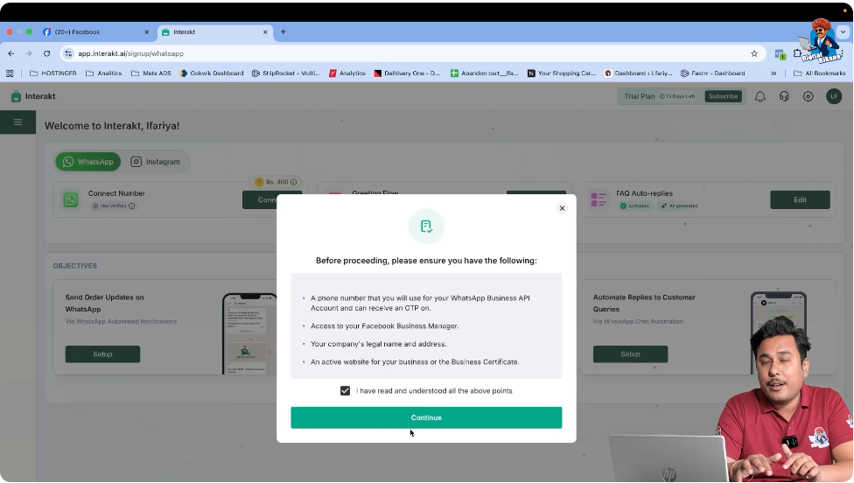Open the LF profile avatar
This screenshot has width=854, height=483.
click(x=834, y=96)
